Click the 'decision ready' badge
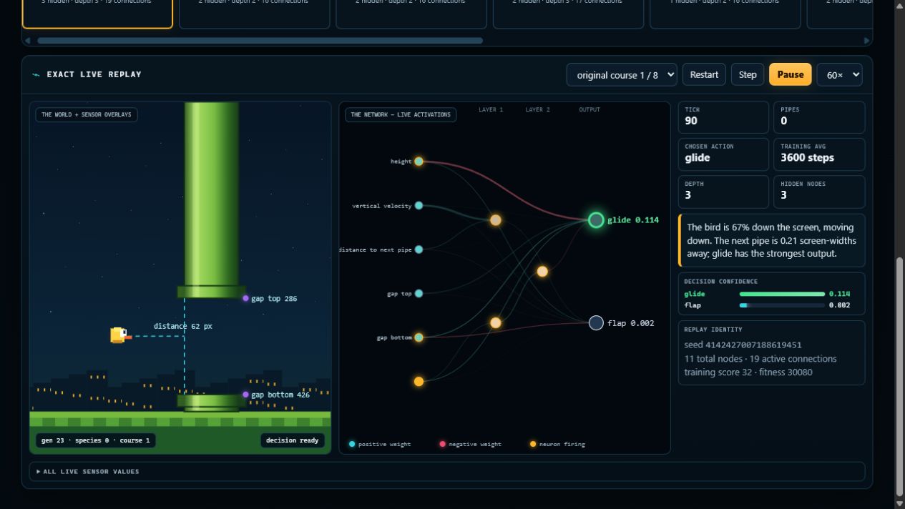 [x=292, y=440]
